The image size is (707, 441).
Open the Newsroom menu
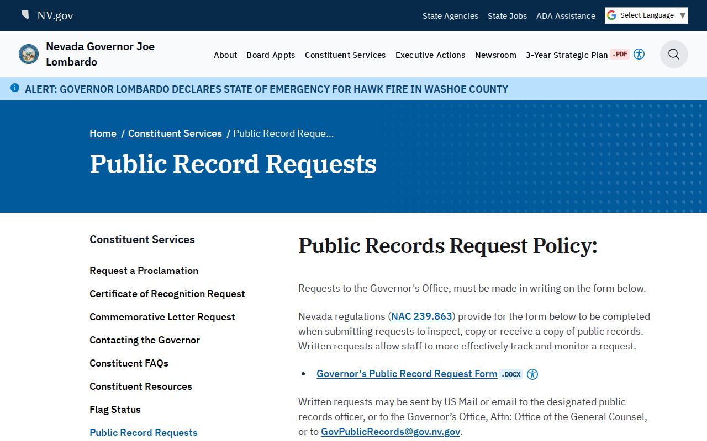(495, 55)
